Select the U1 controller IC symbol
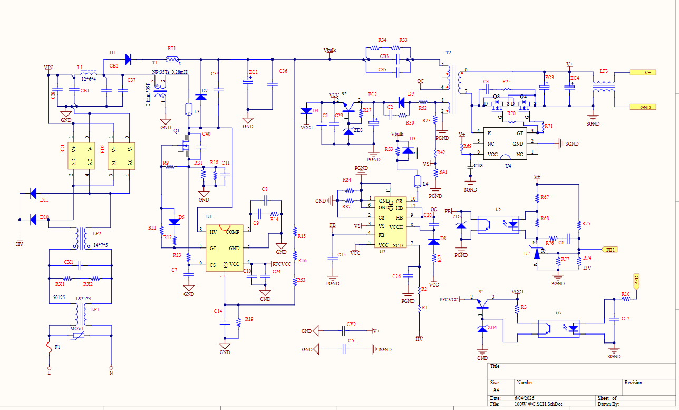The image size is (679, 410). coord(225,247)
